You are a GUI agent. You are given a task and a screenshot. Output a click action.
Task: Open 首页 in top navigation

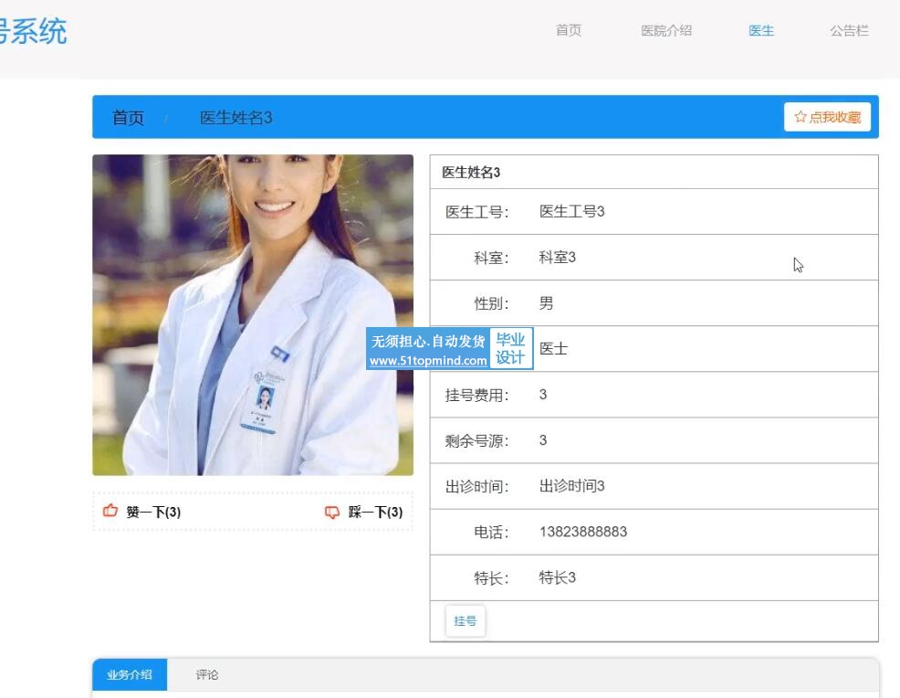tap(569, 30)
